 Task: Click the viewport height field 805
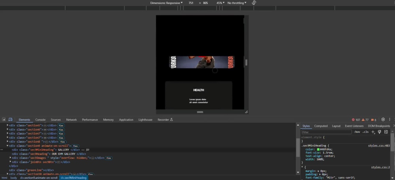pos(205,3)
